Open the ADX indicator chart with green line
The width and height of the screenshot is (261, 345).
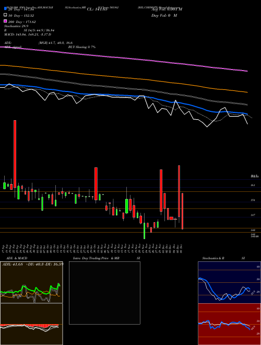coord(31,282)
